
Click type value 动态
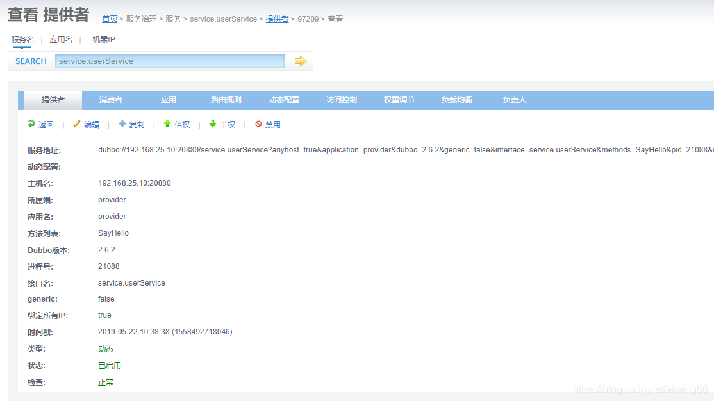[106, 348]
